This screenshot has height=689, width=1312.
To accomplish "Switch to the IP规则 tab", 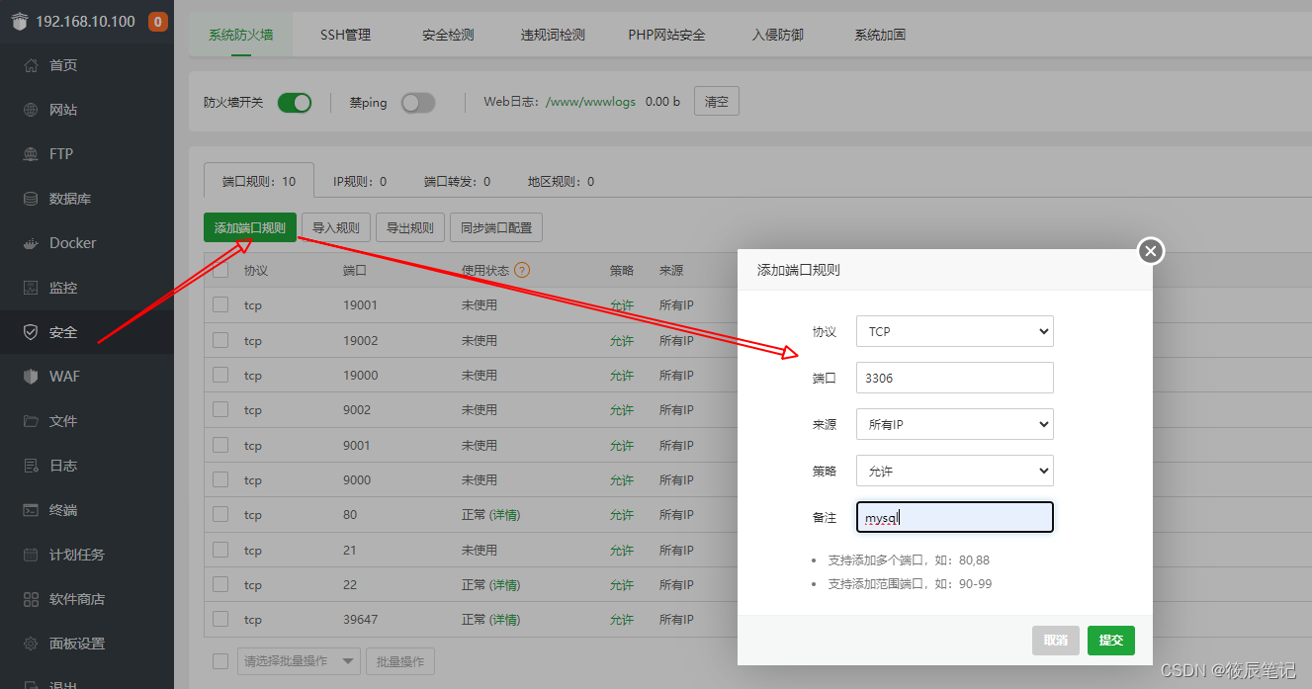I will [358, 181].
